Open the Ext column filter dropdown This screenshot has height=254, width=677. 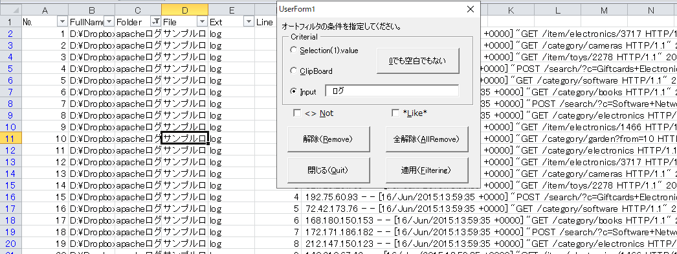(249, 21)
